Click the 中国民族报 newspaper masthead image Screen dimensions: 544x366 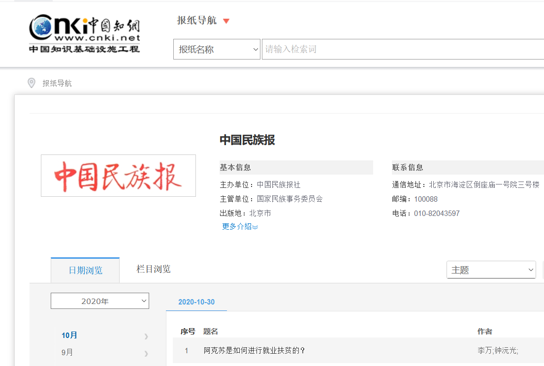[x=118, y=176]
